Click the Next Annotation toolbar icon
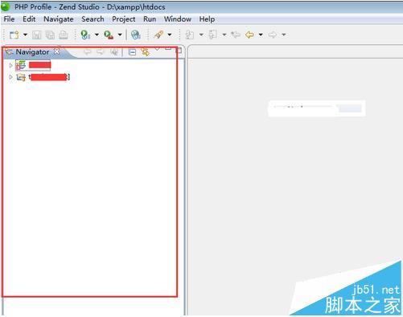Screen dimensions: 403x317 [x=190, y=35]
